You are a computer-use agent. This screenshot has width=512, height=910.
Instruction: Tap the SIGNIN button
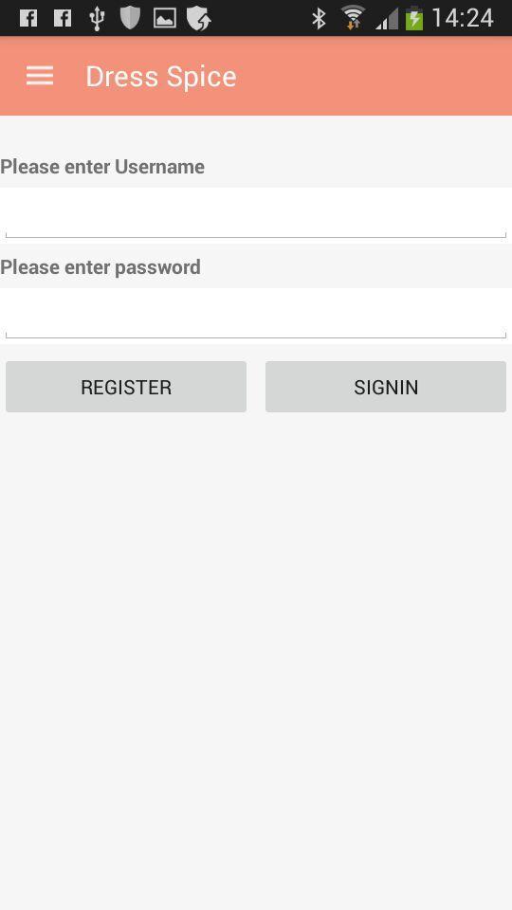click(x=386, y=387)
